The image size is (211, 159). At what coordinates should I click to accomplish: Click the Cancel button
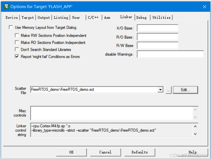click(106, 152)
